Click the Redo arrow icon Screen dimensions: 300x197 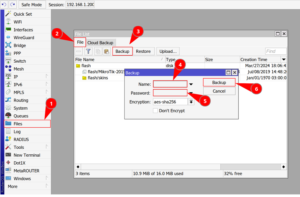pyautogui.click(x=12, y=4)
